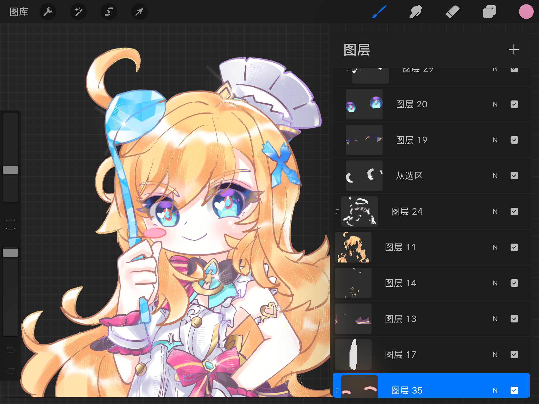This screenshot has height=404, width=539.
Task: Tap the Undo arrow in sidebar
Action: 11,350
